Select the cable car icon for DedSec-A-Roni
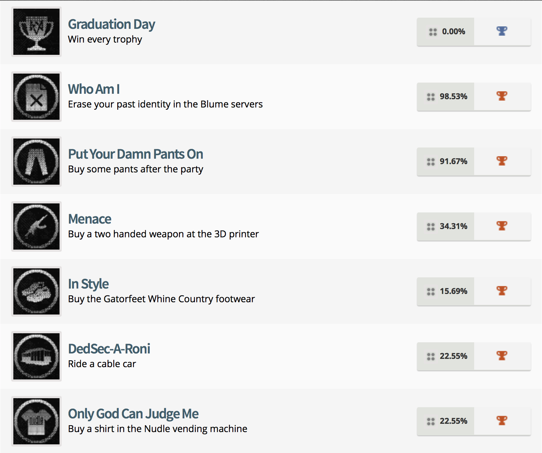This screenshot has width=542, height=453. pyautogui.click(x=36, y=356)
